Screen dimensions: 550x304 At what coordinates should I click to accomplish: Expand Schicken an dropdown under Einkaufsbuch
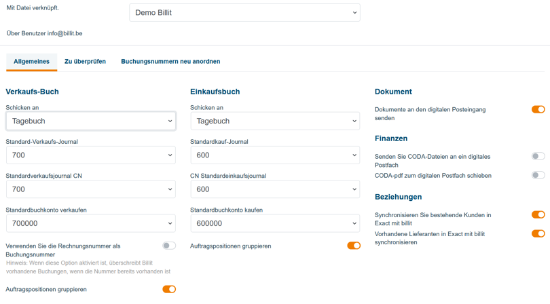(275, 121)
